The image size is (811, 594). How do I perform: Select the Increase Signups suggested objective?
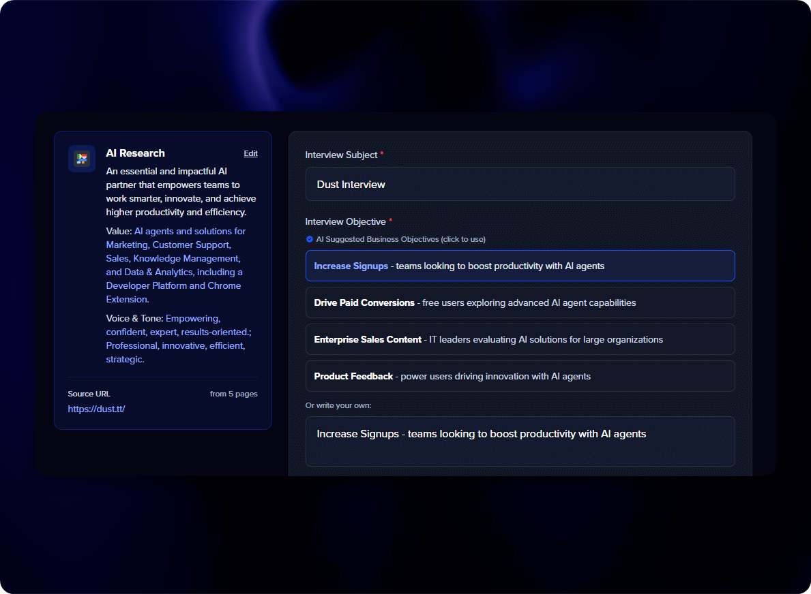pyautogui.click(x=520, y=266)
